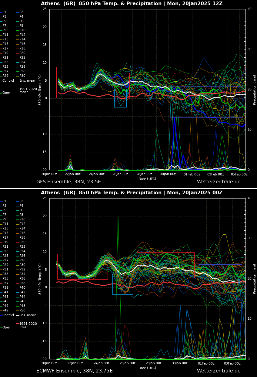This screenshot has width=257, height=377.
Task: Select the 'ECMWF Ensemble, 38N, 23.75E' caption
Action: pos(75,371)
